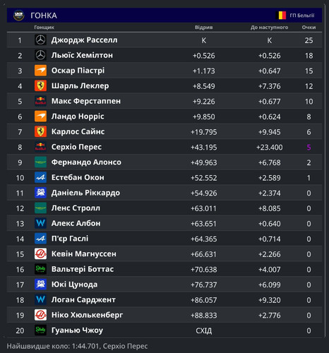Open the ГП Бельгії label
This screenshot has height=353, width=329.
tap(302, 16)
